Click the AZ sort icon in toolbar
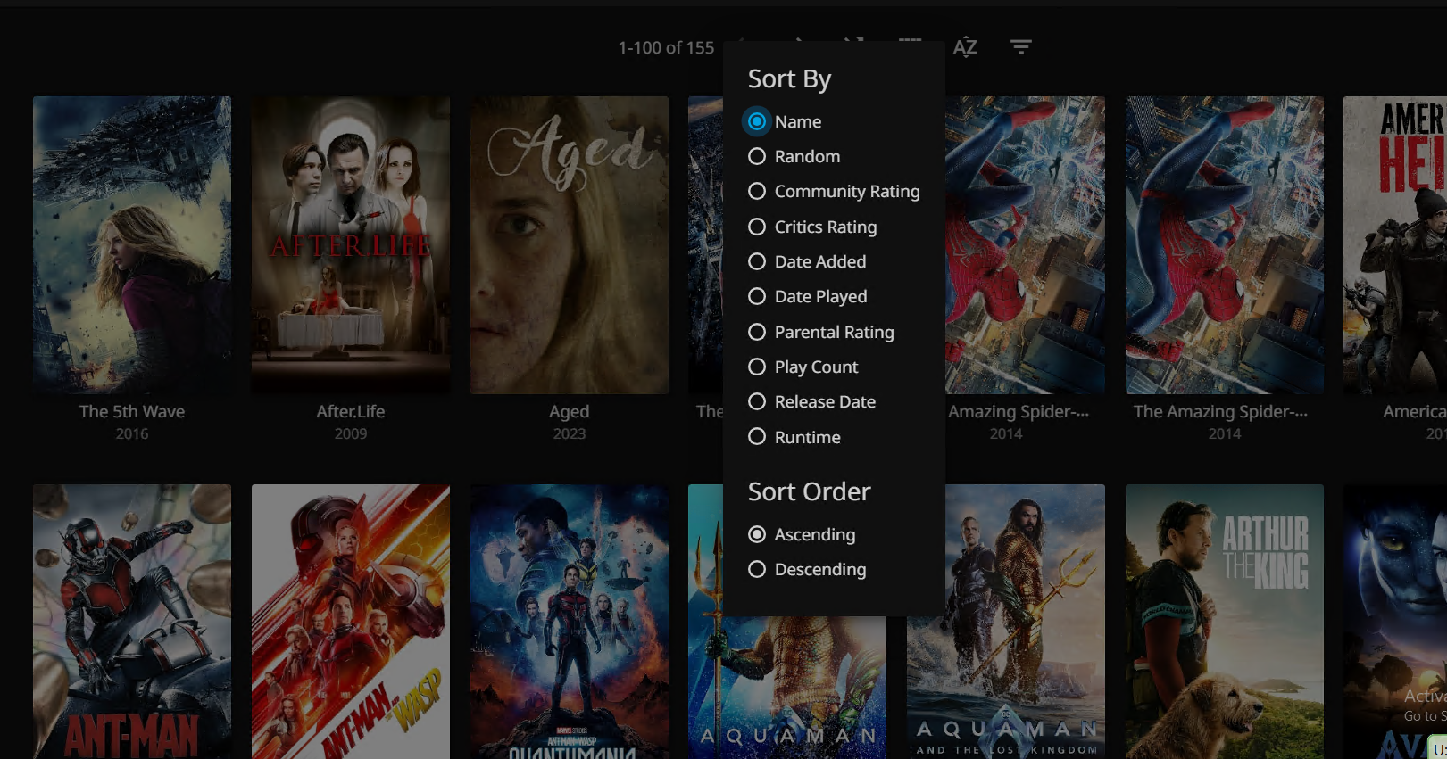 pos(965,46)
